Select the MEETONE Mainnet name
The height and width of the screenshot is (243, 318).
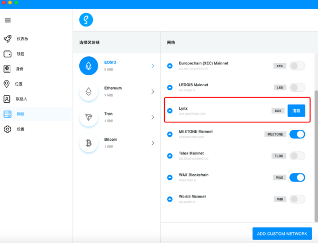coord(196,132)
